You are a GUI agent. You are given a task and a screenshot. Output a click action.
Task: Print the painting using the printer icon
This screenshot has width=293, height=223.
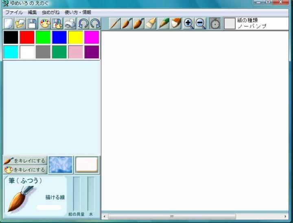(70, 24)
